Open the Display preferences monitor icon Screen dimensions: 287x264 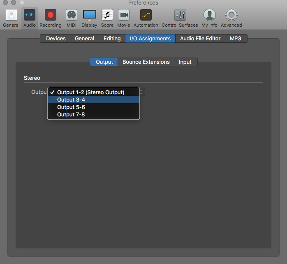[x=90, y=15]
